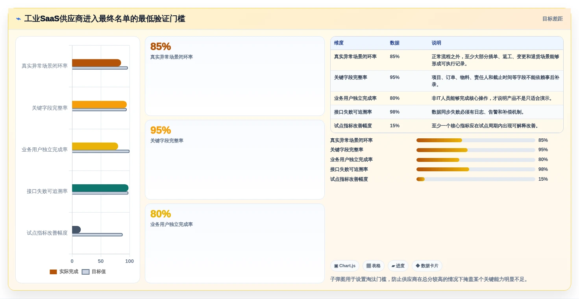The image size is (579, 299).
Task: Click the lightning icon beside the title
Action: point(18,19)
